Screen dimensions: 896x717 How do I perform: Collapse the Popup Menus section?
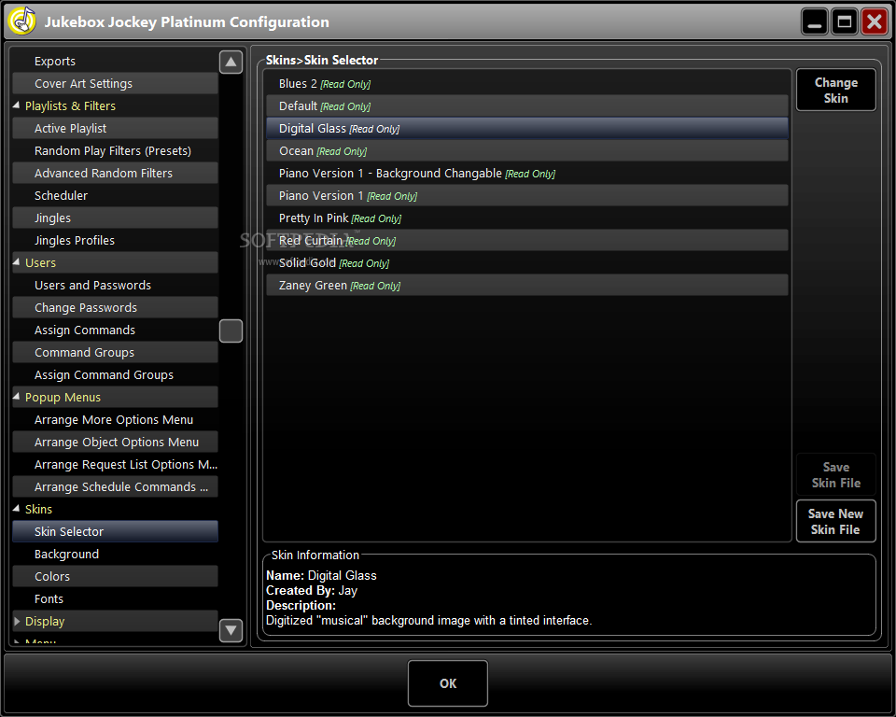pyautogui.click(x=17, y=396)
